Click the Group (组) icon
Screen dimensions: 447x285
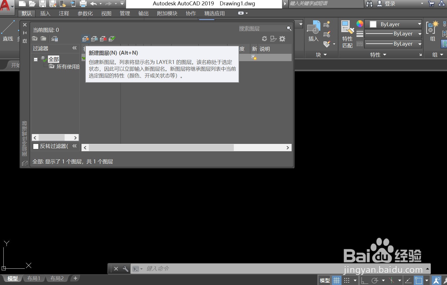432,31
